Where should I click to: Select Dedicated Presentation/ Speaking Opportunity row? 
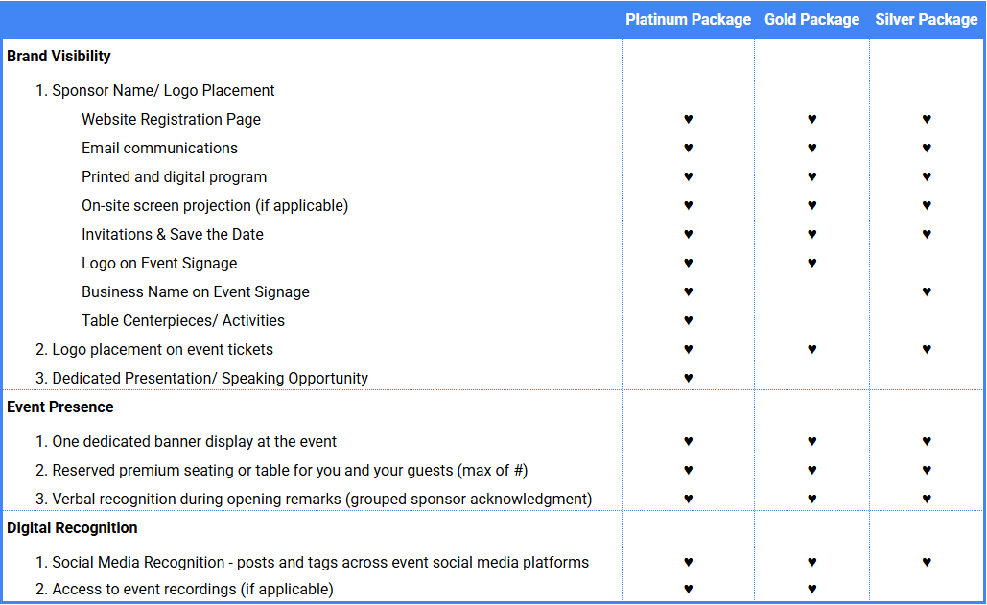202,379
